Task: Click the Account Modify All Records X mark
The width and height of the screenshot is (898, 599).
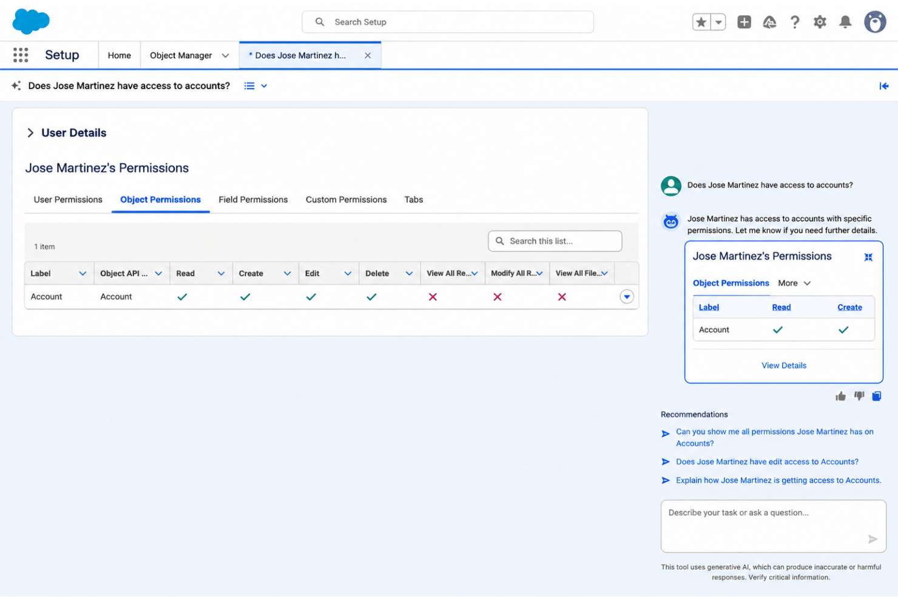Action: pos(498,297)
